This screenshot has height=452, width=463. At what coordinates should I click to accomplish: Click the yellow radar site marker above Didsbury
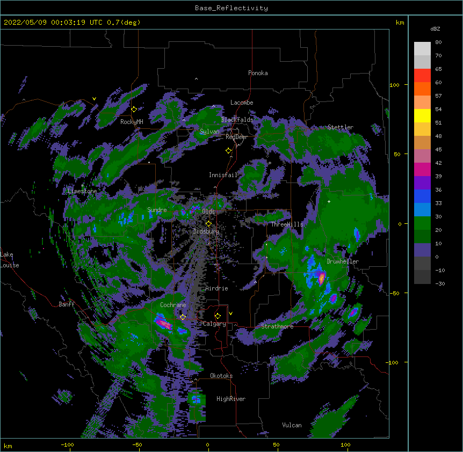tap(208, 224)
